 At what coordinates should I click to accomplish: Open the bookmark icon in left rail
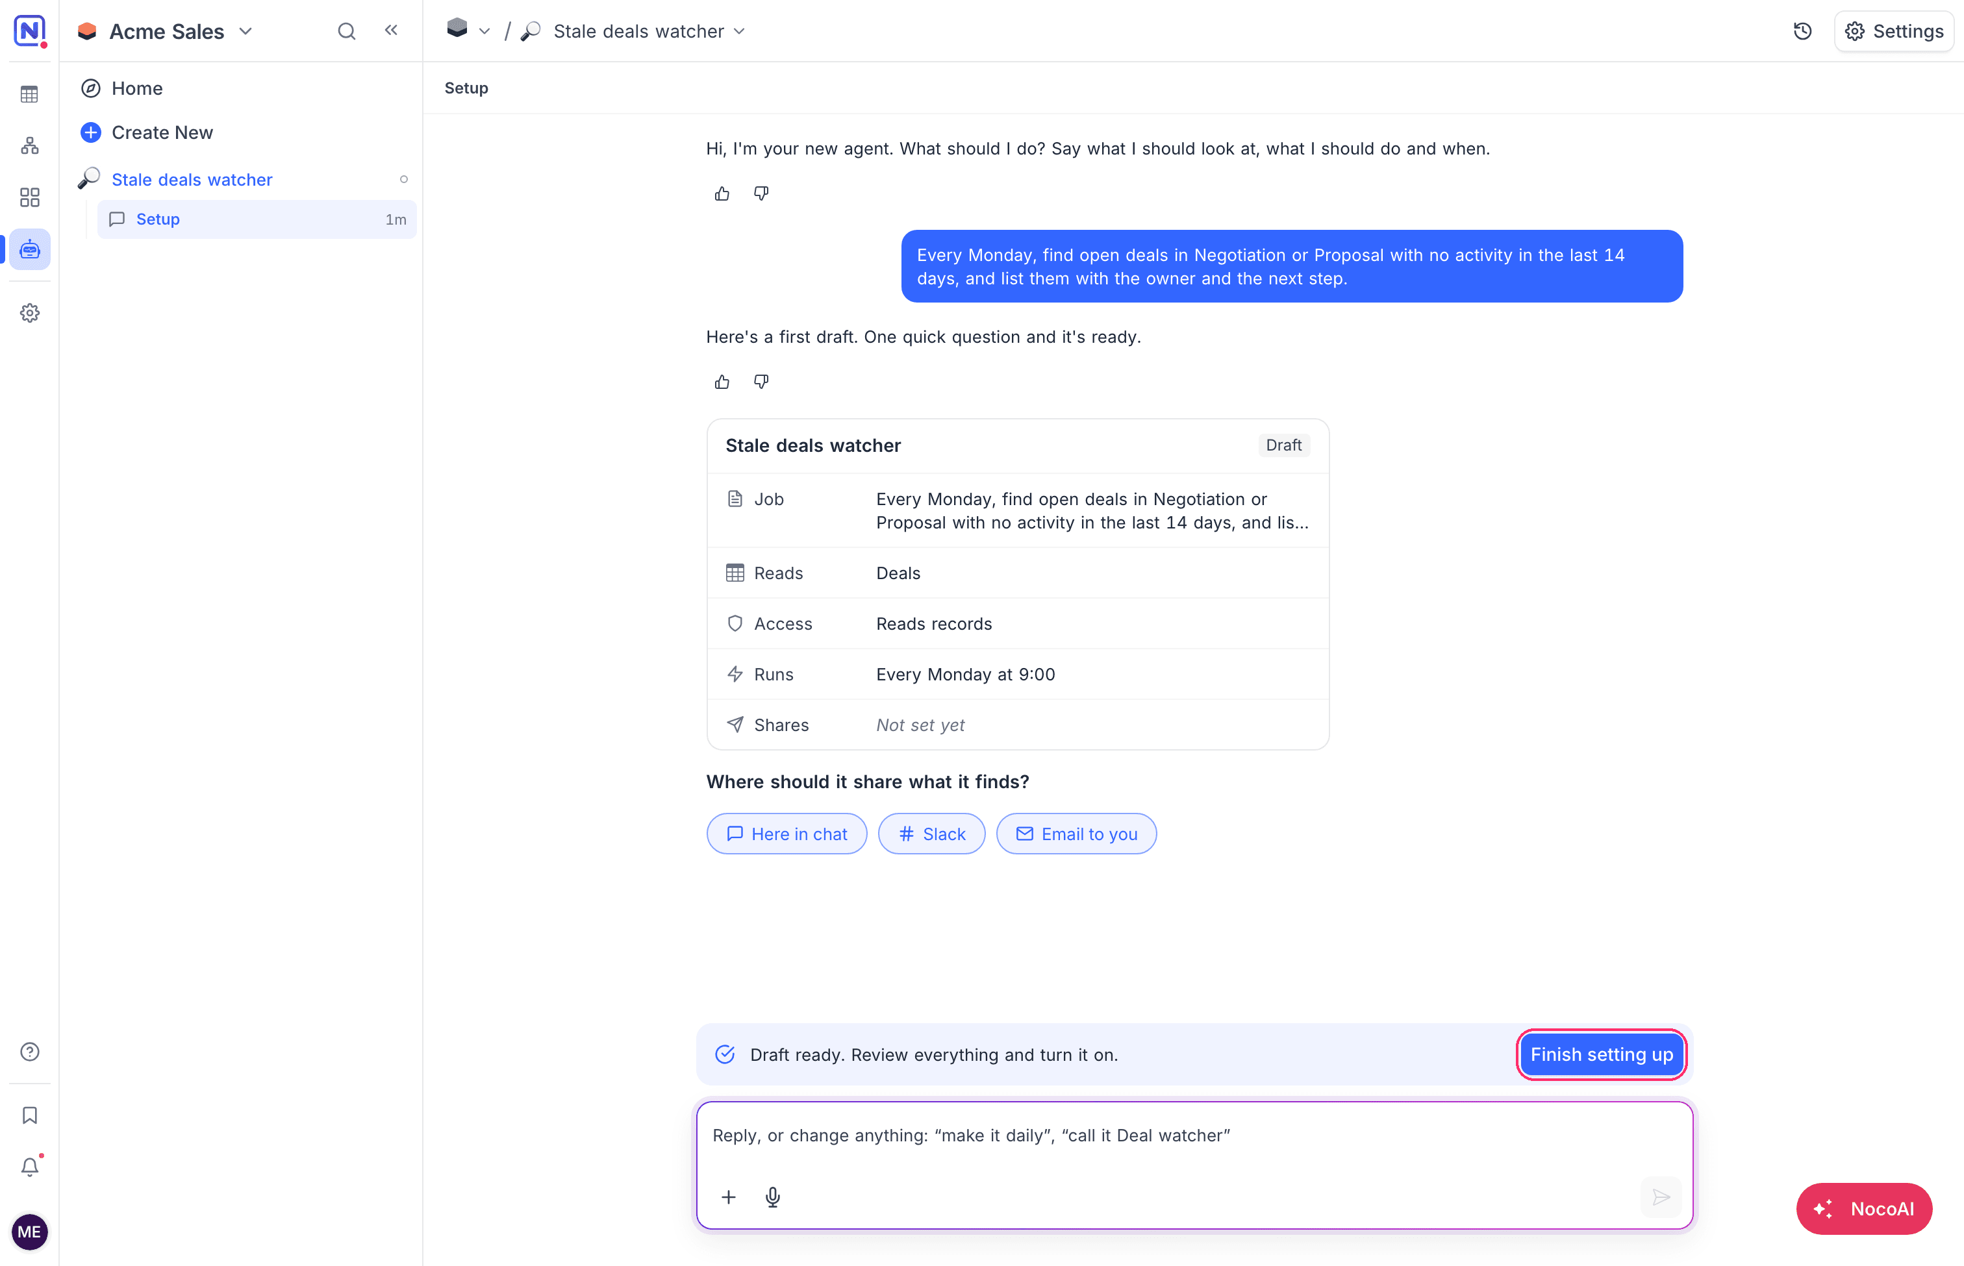click(x=30, y=1115)
